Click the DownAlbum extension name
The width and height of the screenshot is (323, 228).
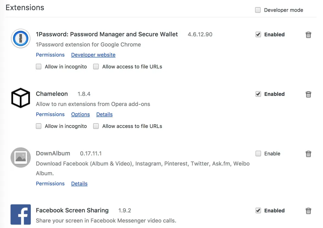coord(53,153)
